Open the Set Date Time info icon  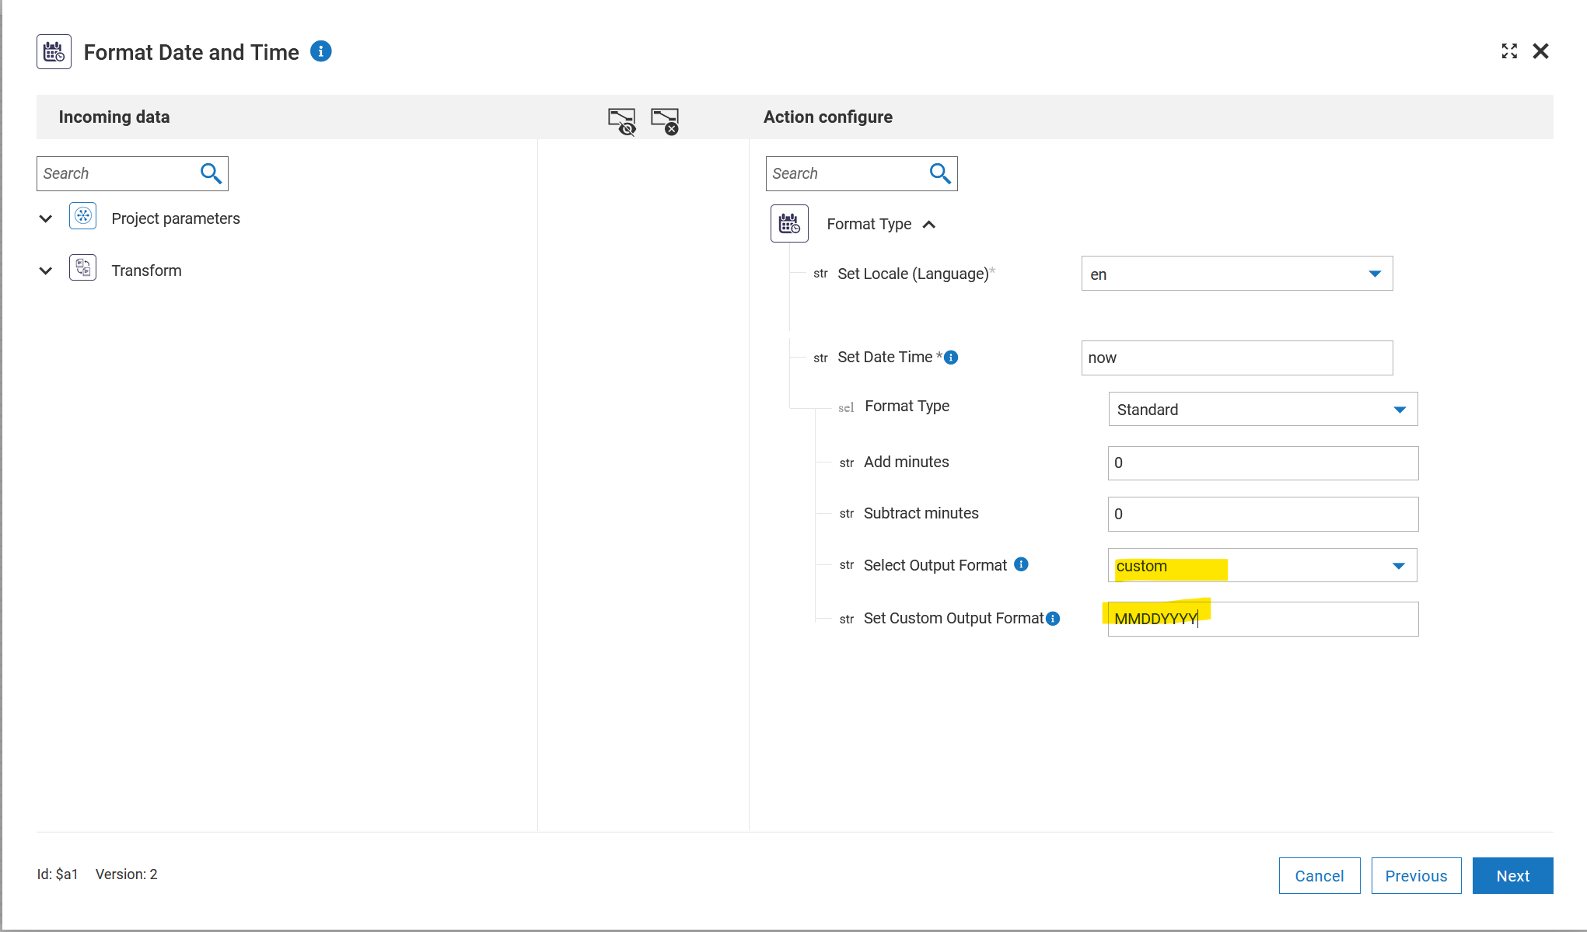[x=951, y=358]
